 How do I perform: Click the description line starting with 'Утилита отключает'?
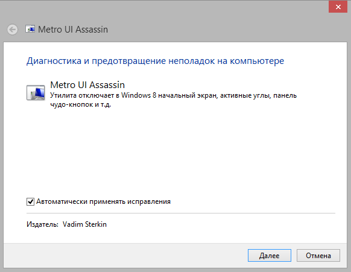click(x=174, y=95)
